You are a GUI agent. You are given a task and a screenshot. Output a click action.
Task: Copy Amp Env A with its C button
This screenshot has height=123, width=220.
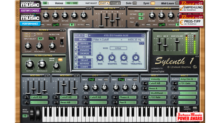click(120, 8)
